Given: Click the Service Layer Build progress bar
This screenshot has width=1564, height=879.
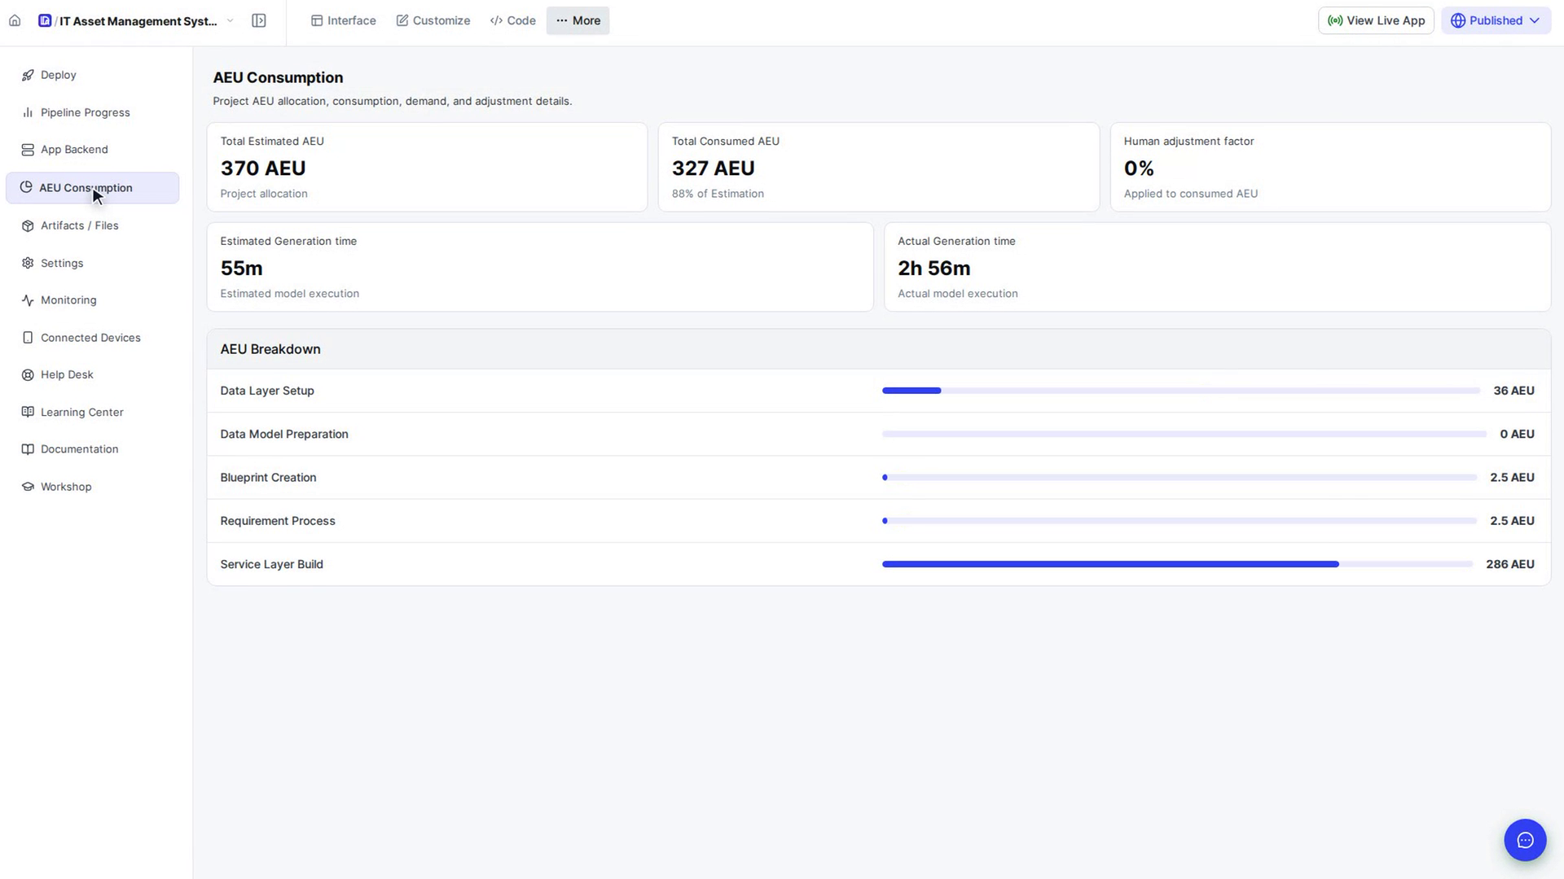Looking at the screenshot, I should pos(1177,564).
